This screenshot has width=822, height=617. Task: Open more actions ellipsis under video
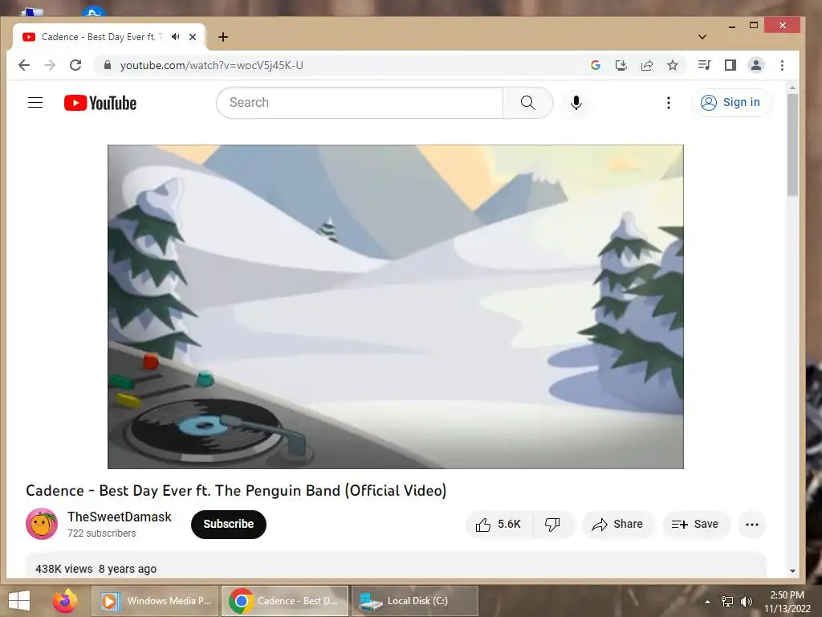(x=751, y=524)
